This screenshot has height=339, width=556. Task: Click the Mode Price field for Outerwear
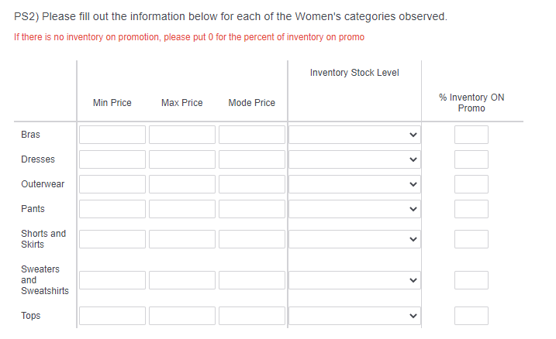tap(251, 184)
